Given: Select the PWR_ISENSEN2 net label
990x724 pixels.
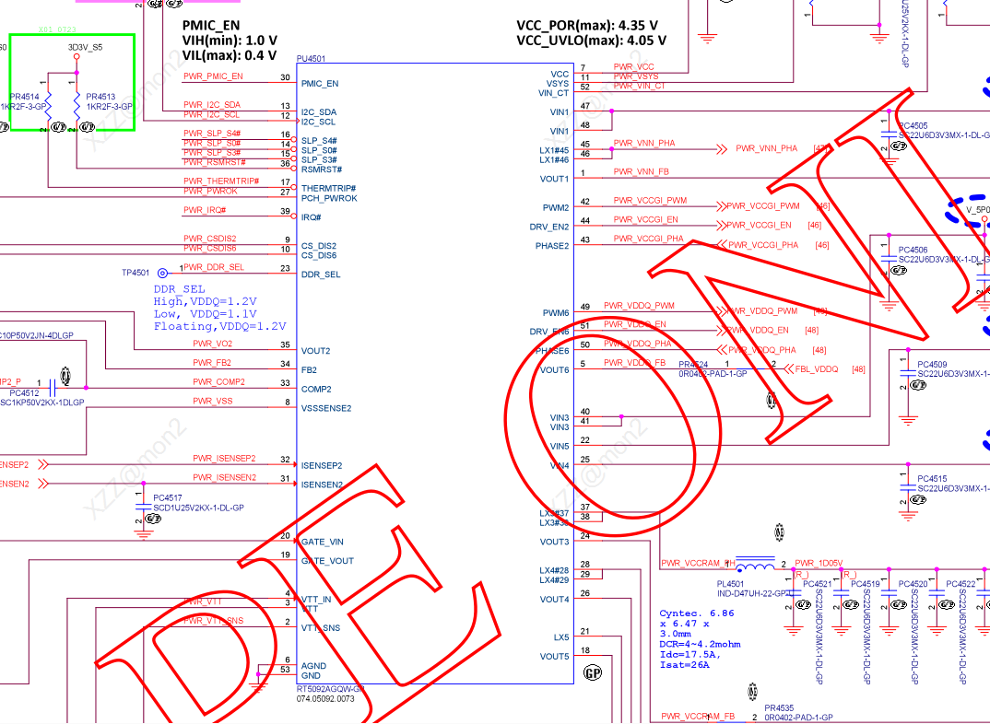Looking at the screenshot, I should pos(225,477).
